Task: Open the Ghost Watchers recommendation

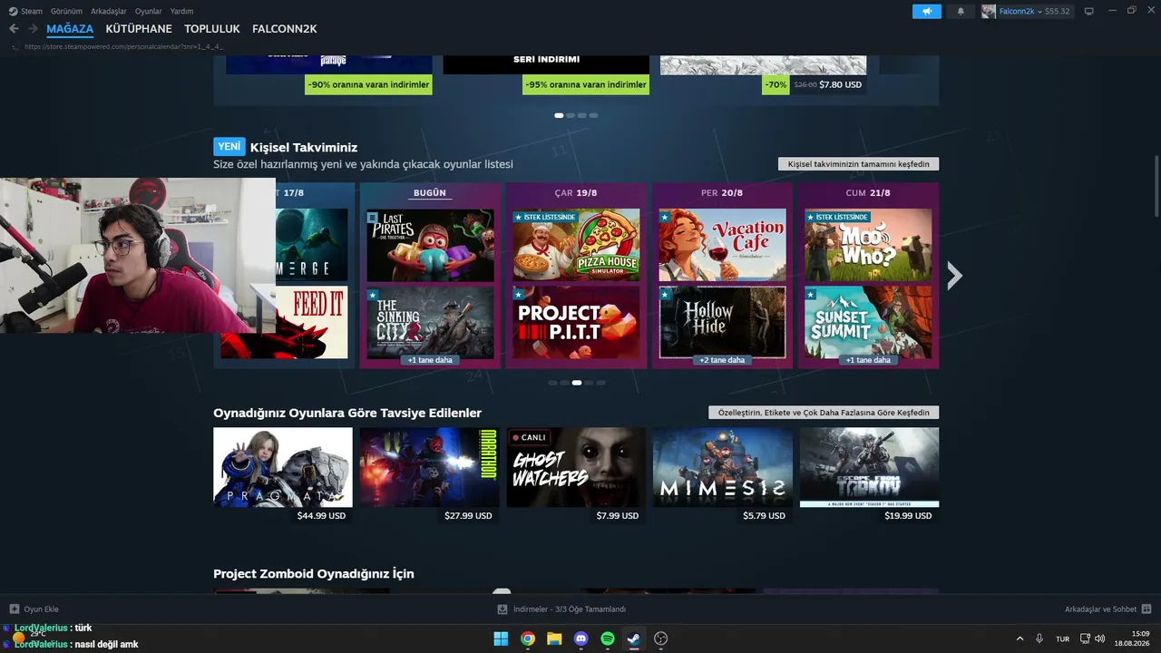Action: coord(576,467)
